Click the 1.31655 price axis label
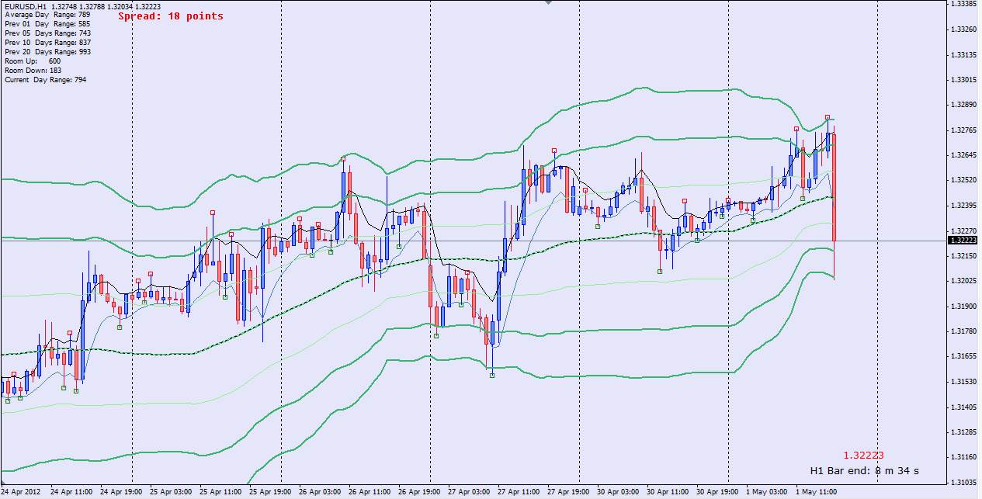Screen dimensions: 982x499 point(963,356)
